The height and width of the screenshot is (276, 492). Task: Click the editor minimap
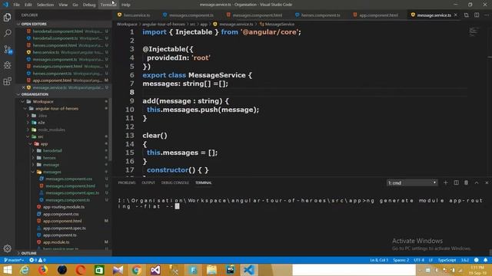[474, 31]
